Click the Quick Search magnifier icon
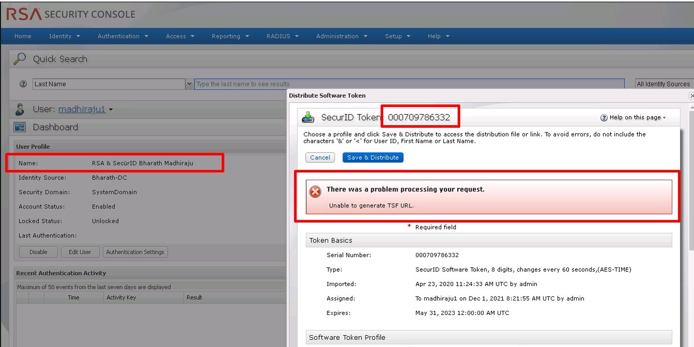The image size is (694, 347). [20, 59]
